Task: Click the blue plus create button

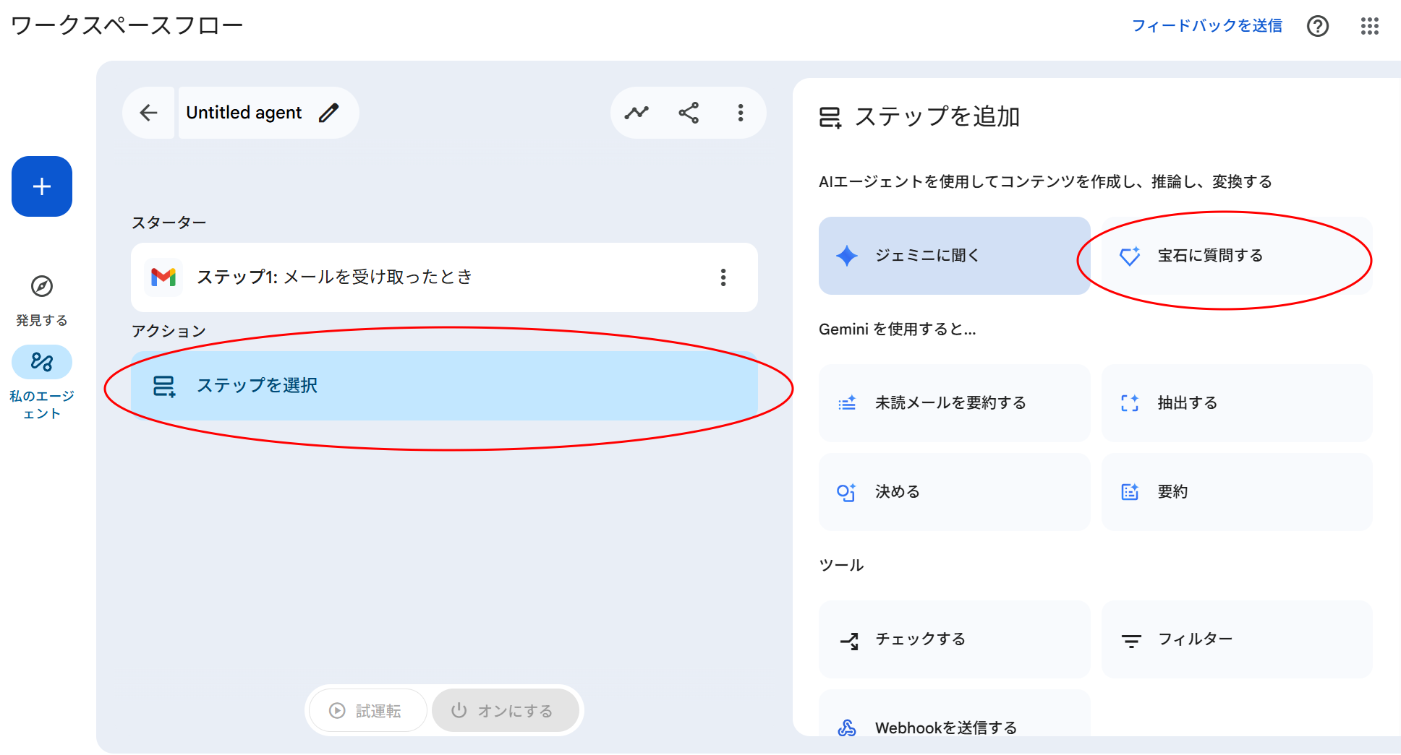Action: [x=42, y=186]
